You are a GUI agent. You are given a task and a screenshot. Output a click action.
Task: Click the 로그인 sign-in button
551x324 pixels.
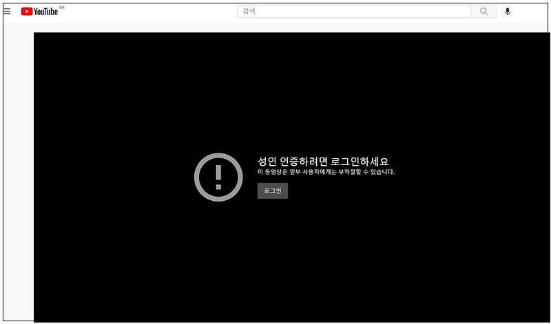273,191
